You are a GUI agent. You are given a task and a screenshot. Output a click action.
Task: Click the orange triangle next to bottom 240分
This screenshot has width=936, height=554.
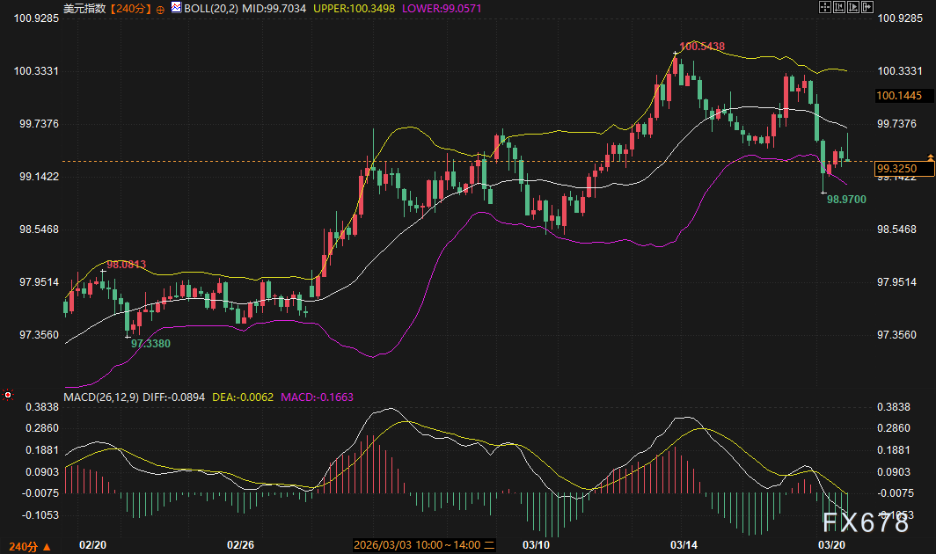click(46, 547)
